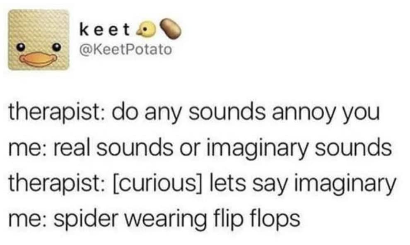Screen dimensions: 410x245
Task: Select 'real sounds' in the second line
Action: 113,148
